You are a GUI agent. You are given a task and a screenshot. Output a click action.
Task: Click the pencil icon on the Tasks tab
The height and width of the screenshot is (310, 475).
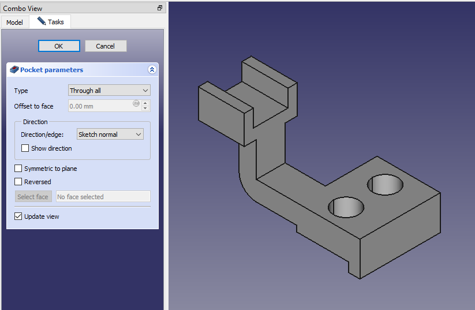click(42, 21)
